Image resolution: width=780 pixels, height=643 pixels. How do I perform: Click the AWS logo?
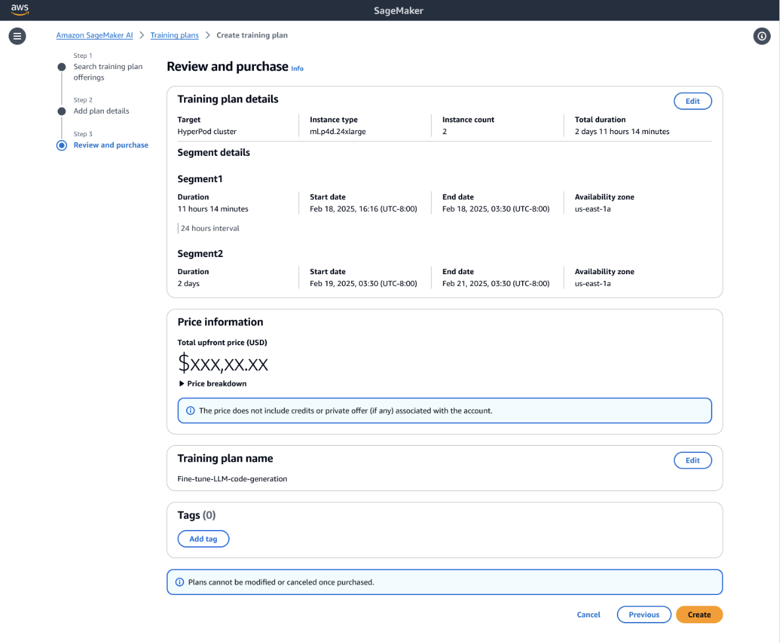(x=20, y=9)
